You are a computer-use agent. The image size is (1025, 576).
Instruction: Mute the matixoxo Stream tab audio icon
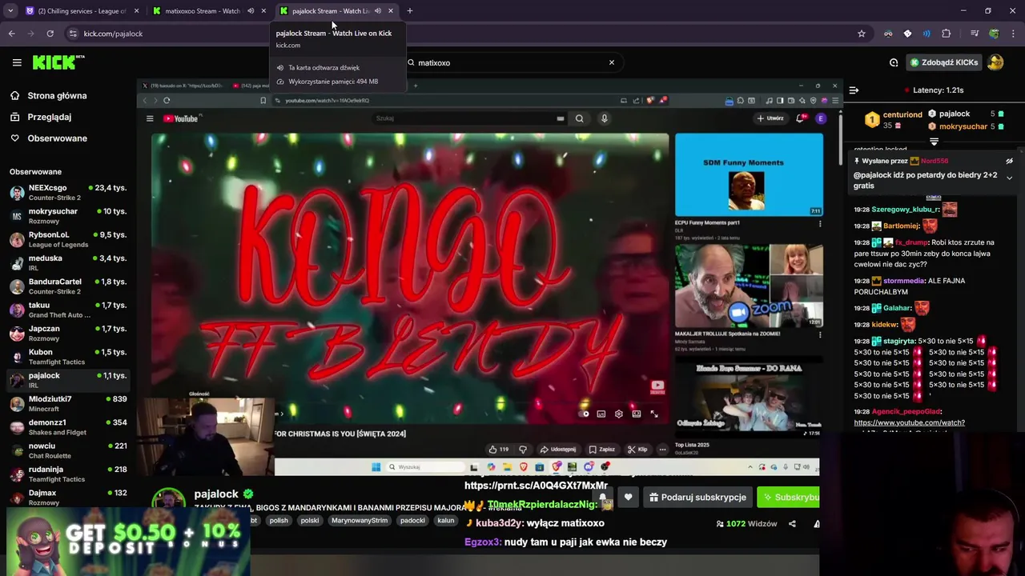click(251, 11)
